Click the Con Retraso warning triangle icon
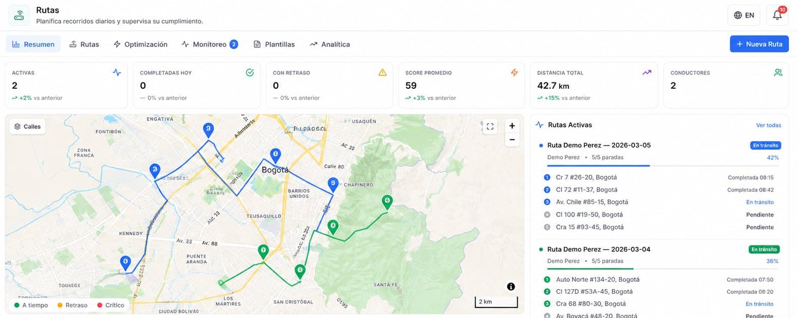This screenshot has height=318, width=798. point(382,73)
